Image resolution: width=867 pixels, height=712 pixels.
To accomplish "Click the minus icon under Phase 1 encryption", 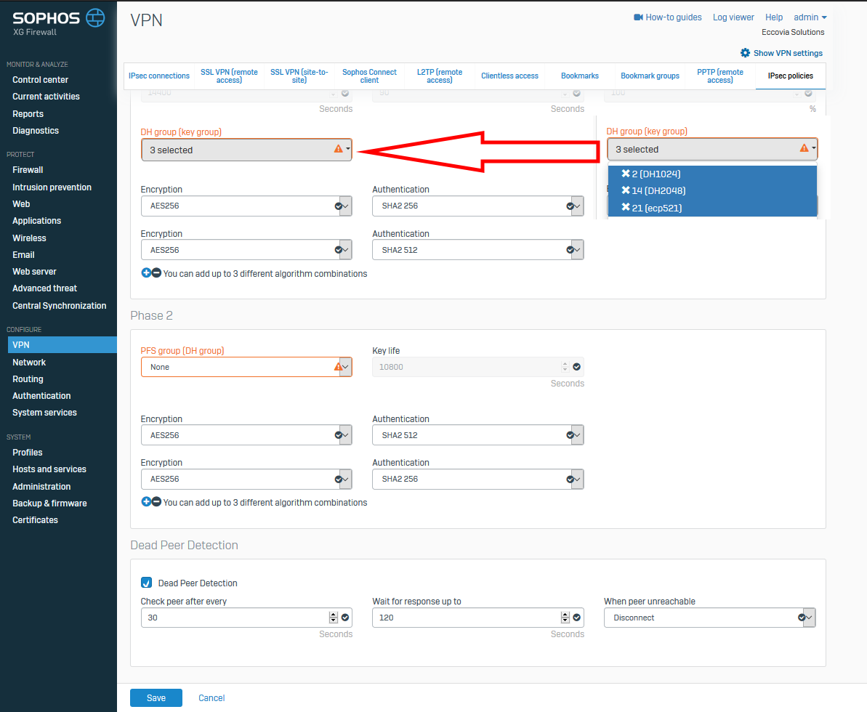I will pyautogui.click(x=156, y=274).
